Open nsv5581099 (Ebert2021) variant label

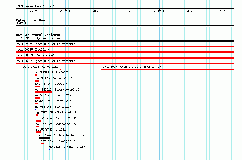coord(53,101)
